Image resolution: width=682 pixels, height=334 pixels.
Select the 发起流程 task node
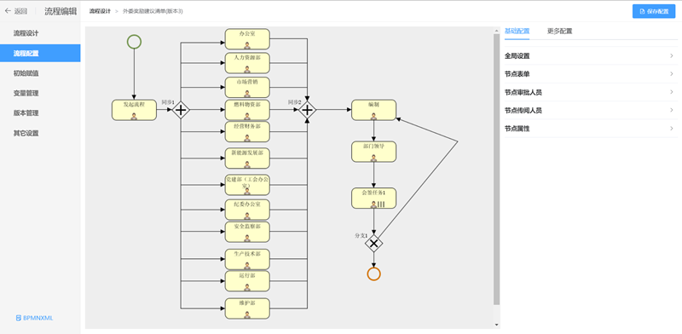click(134, 110)
